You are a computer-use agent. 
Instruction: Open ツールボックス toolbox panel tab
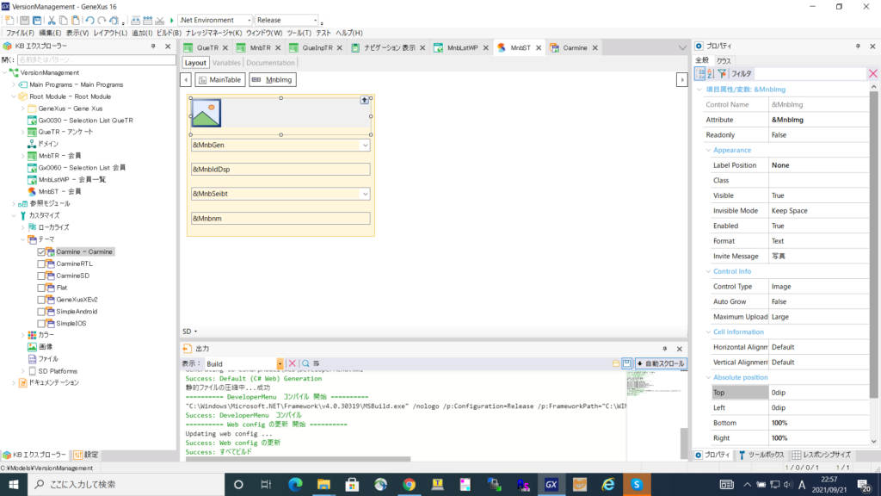[x=761, y=455]
